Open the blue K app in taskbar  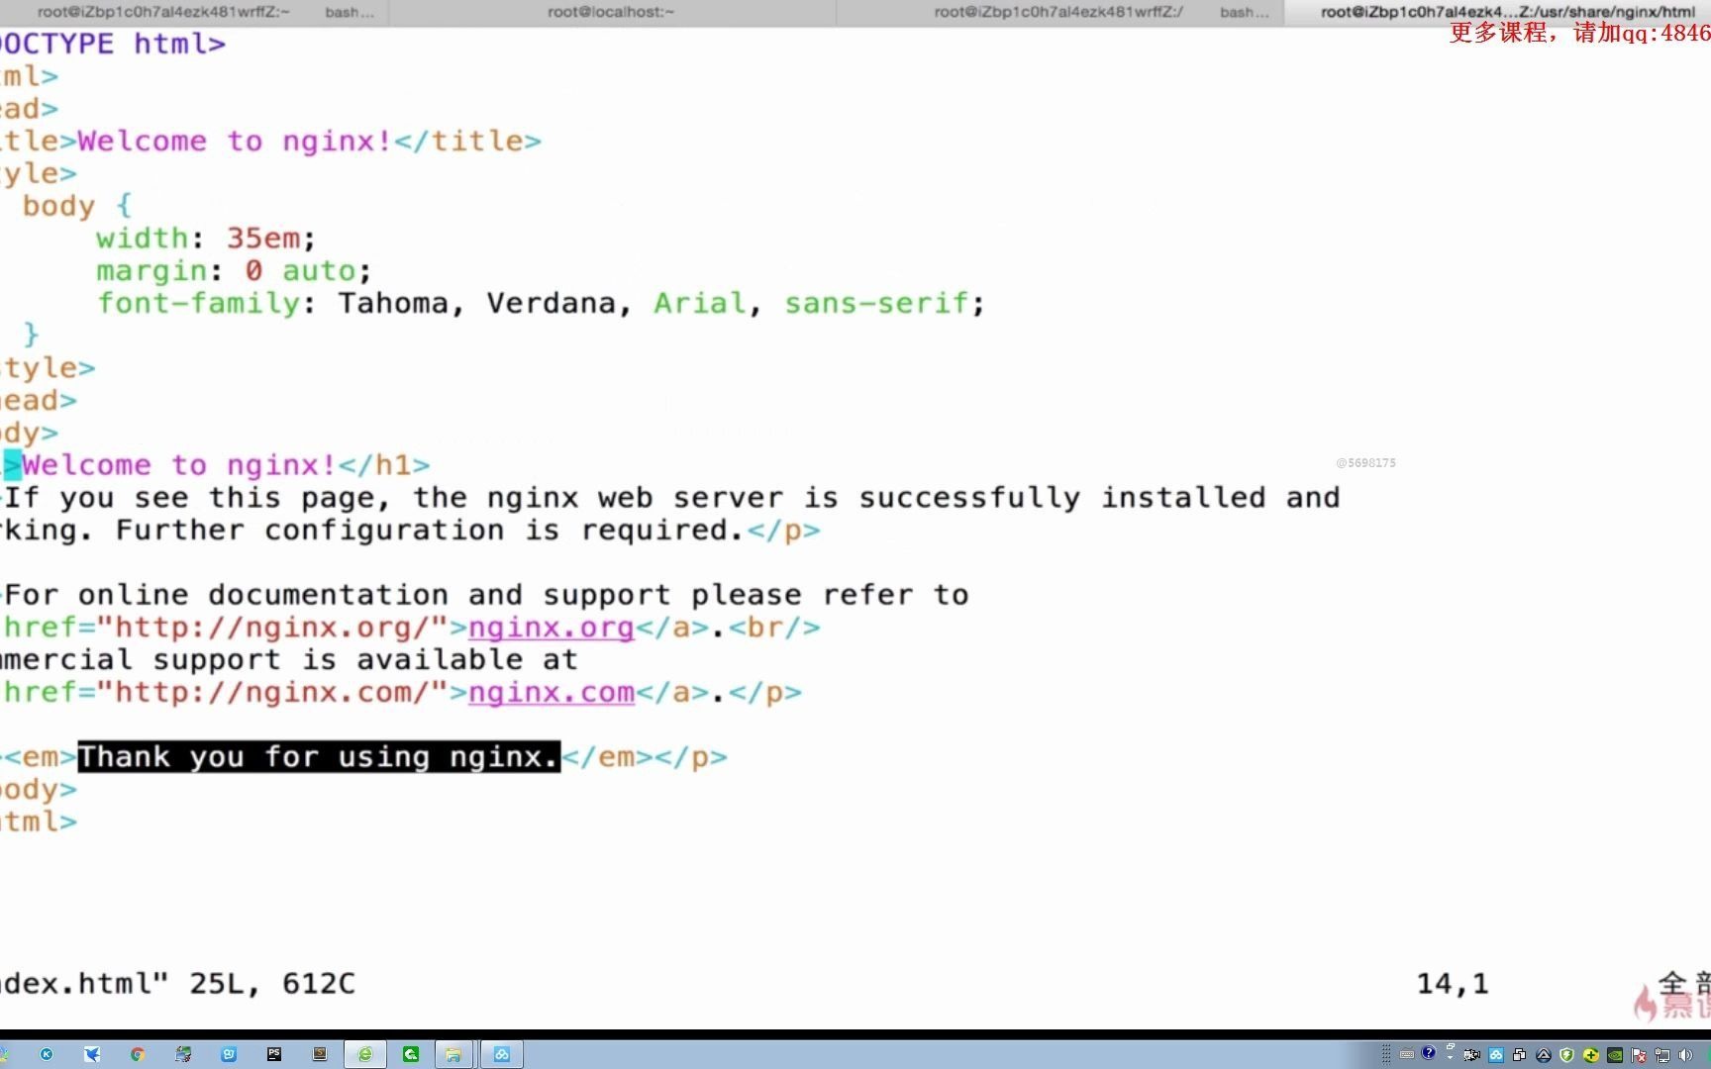point(47,1054)
